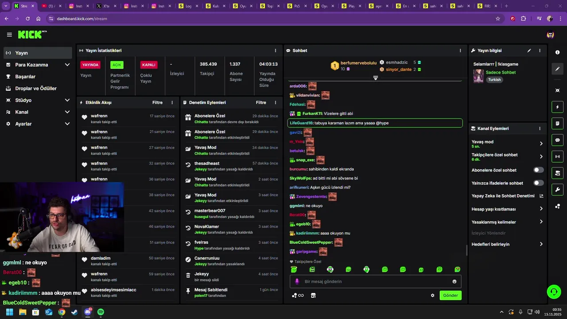567x319 pixels.
Task: Open the hamburger menu beside Kick logo
Action: (9, 35)
